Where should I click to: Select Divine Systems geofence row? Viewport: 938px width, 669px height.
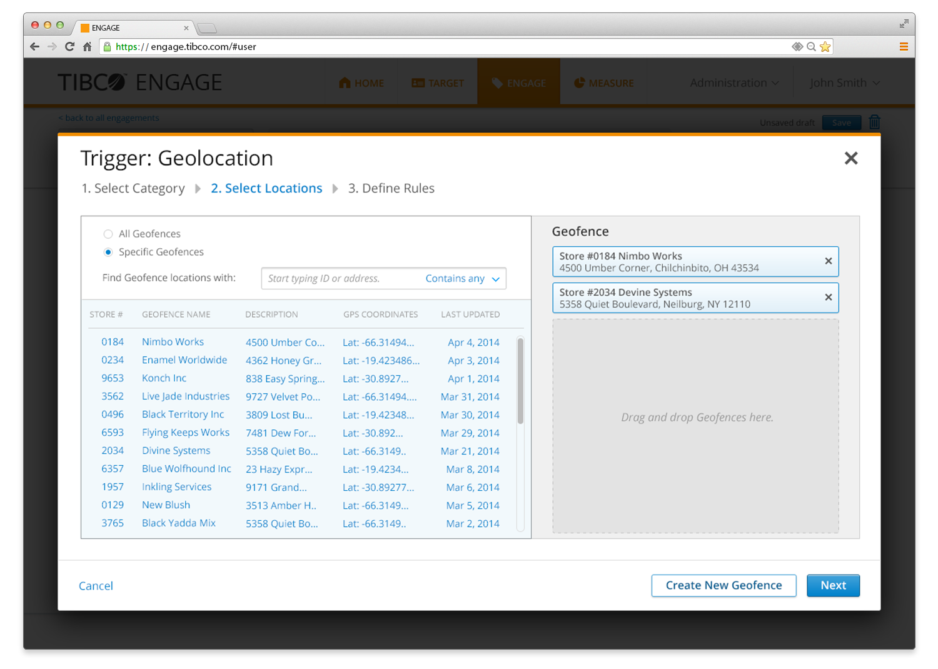tap(301, 451)
